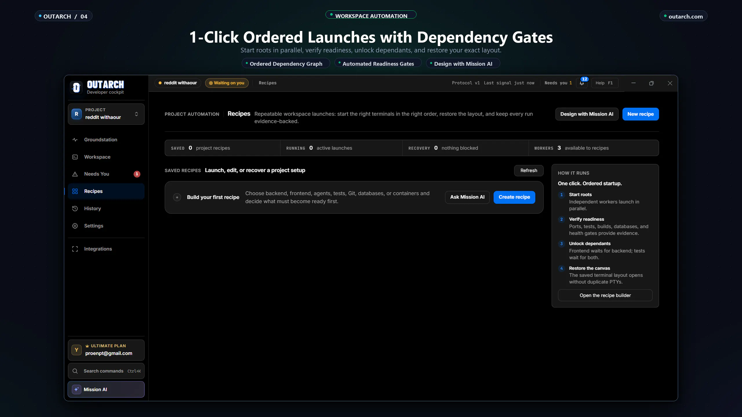Click the Recipes breadcrumb in top bar
The height and width of the screenshot is (417, 742).
click(x=268, y=83)
